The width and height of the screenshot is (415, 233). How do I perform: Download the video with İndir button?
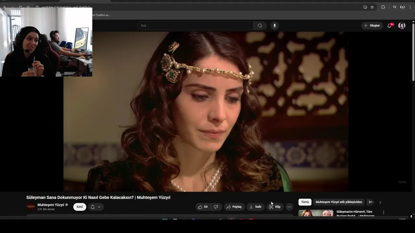click(x=255, y=207)
